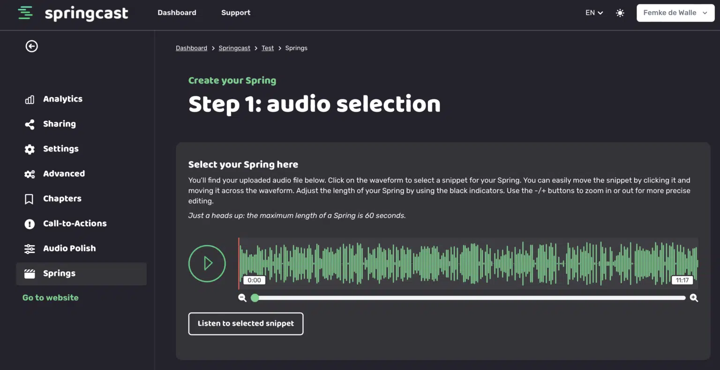This screenshot has height=370, width=720.
Task: Click Listen to selected snippet button
Action: click(246, 324)
